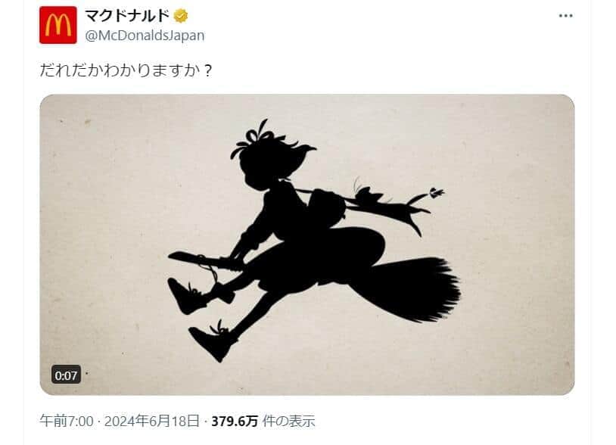
Task: Click the McDonald's logo profile avatar
Action: tap(58, 25)
